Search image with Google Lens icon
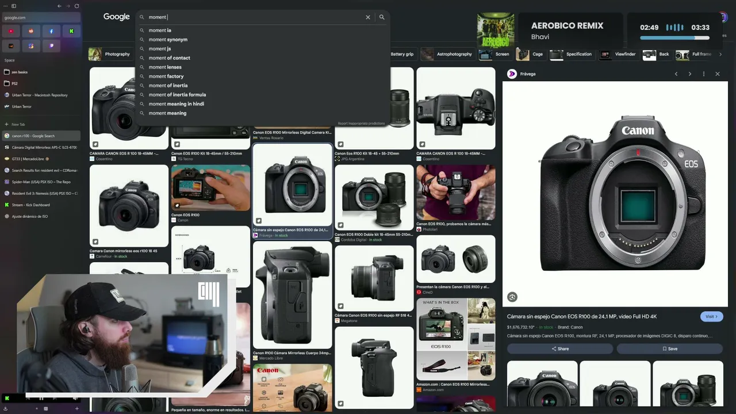The width and height of the screenshot is (736, 414). click(x=512, y=297)
